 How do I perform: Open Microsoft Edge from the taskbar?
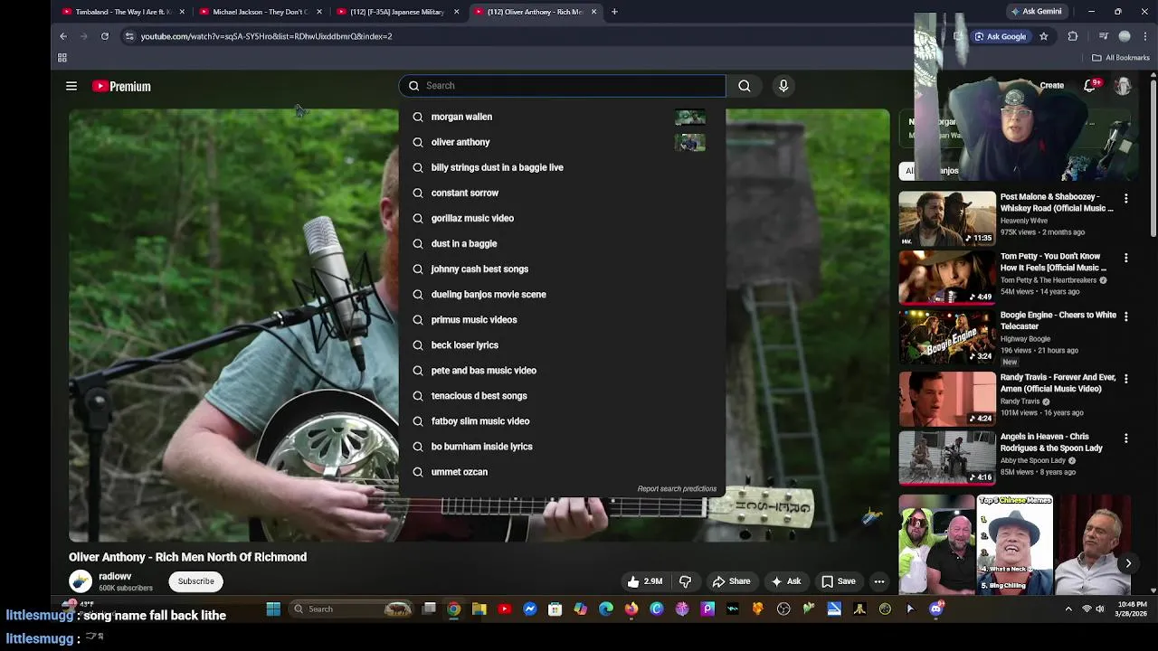click(x=606, y=609)
